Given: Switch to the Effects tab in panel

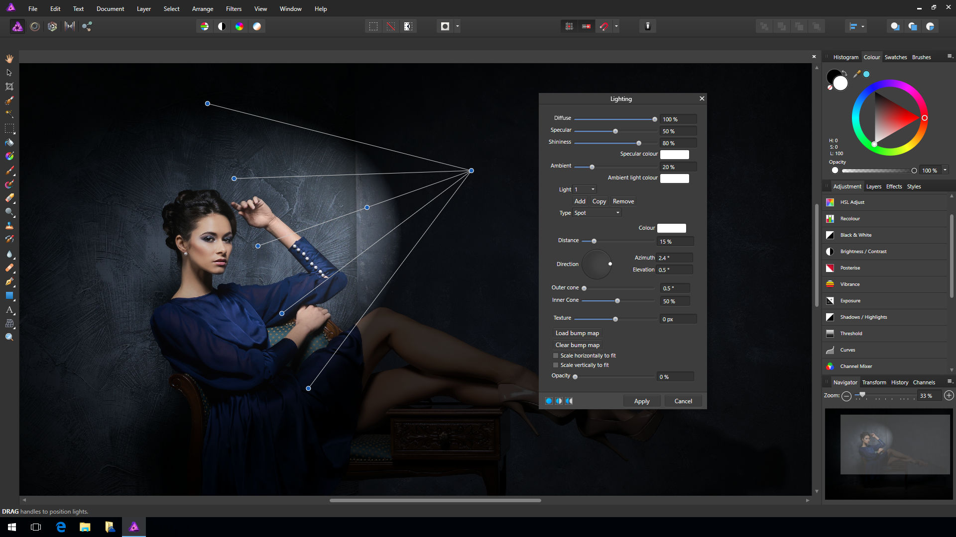Looking at the screenshot, I should [x=894, y=186].
